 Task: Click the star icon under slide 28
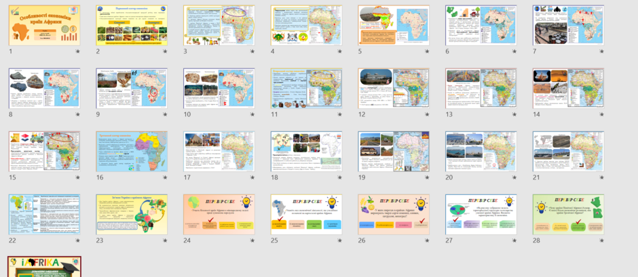coord(601,240)
